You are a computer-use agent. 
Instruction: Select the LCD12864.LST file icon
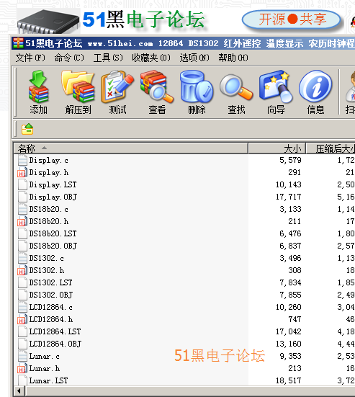click(22, 331)
